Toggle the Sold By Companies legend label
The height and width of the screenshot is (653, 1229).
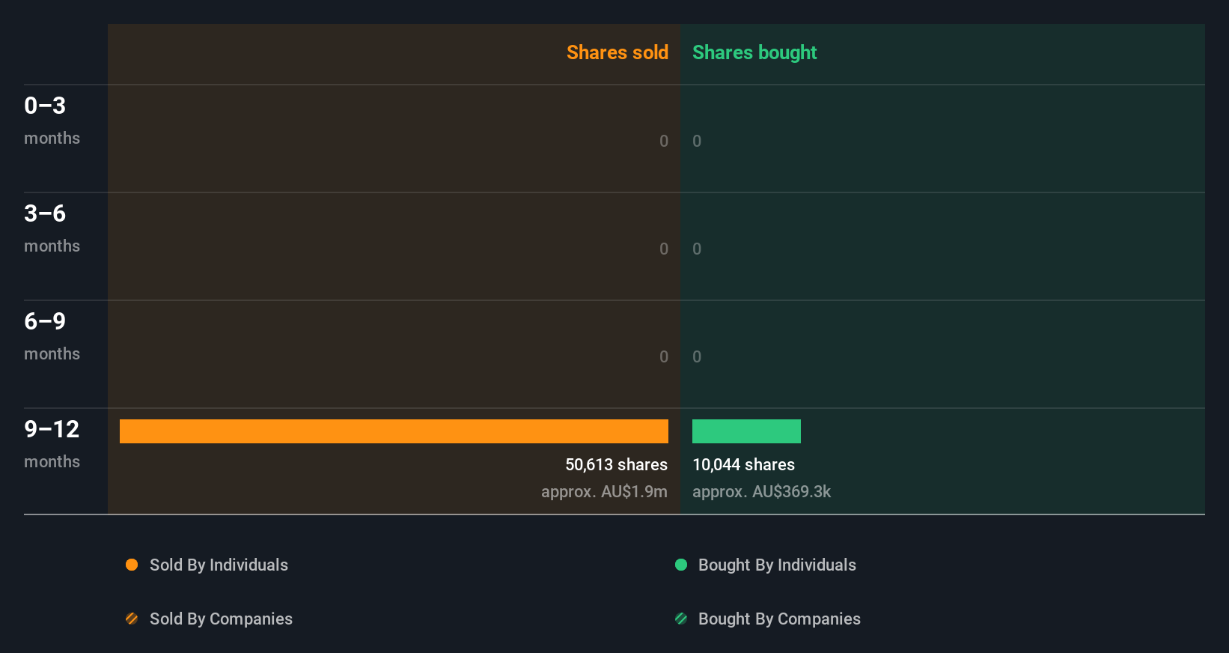pyautogui.click(x=221, y=619)
